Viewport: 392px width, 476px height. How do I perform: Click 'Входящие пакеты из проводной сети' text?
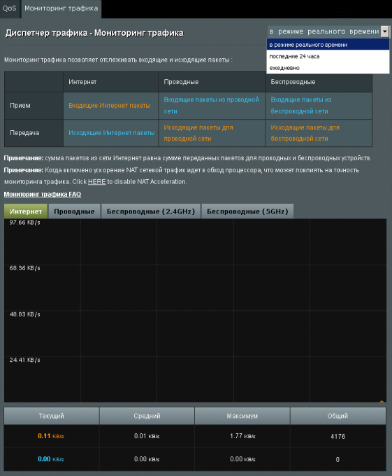point(211,105)
